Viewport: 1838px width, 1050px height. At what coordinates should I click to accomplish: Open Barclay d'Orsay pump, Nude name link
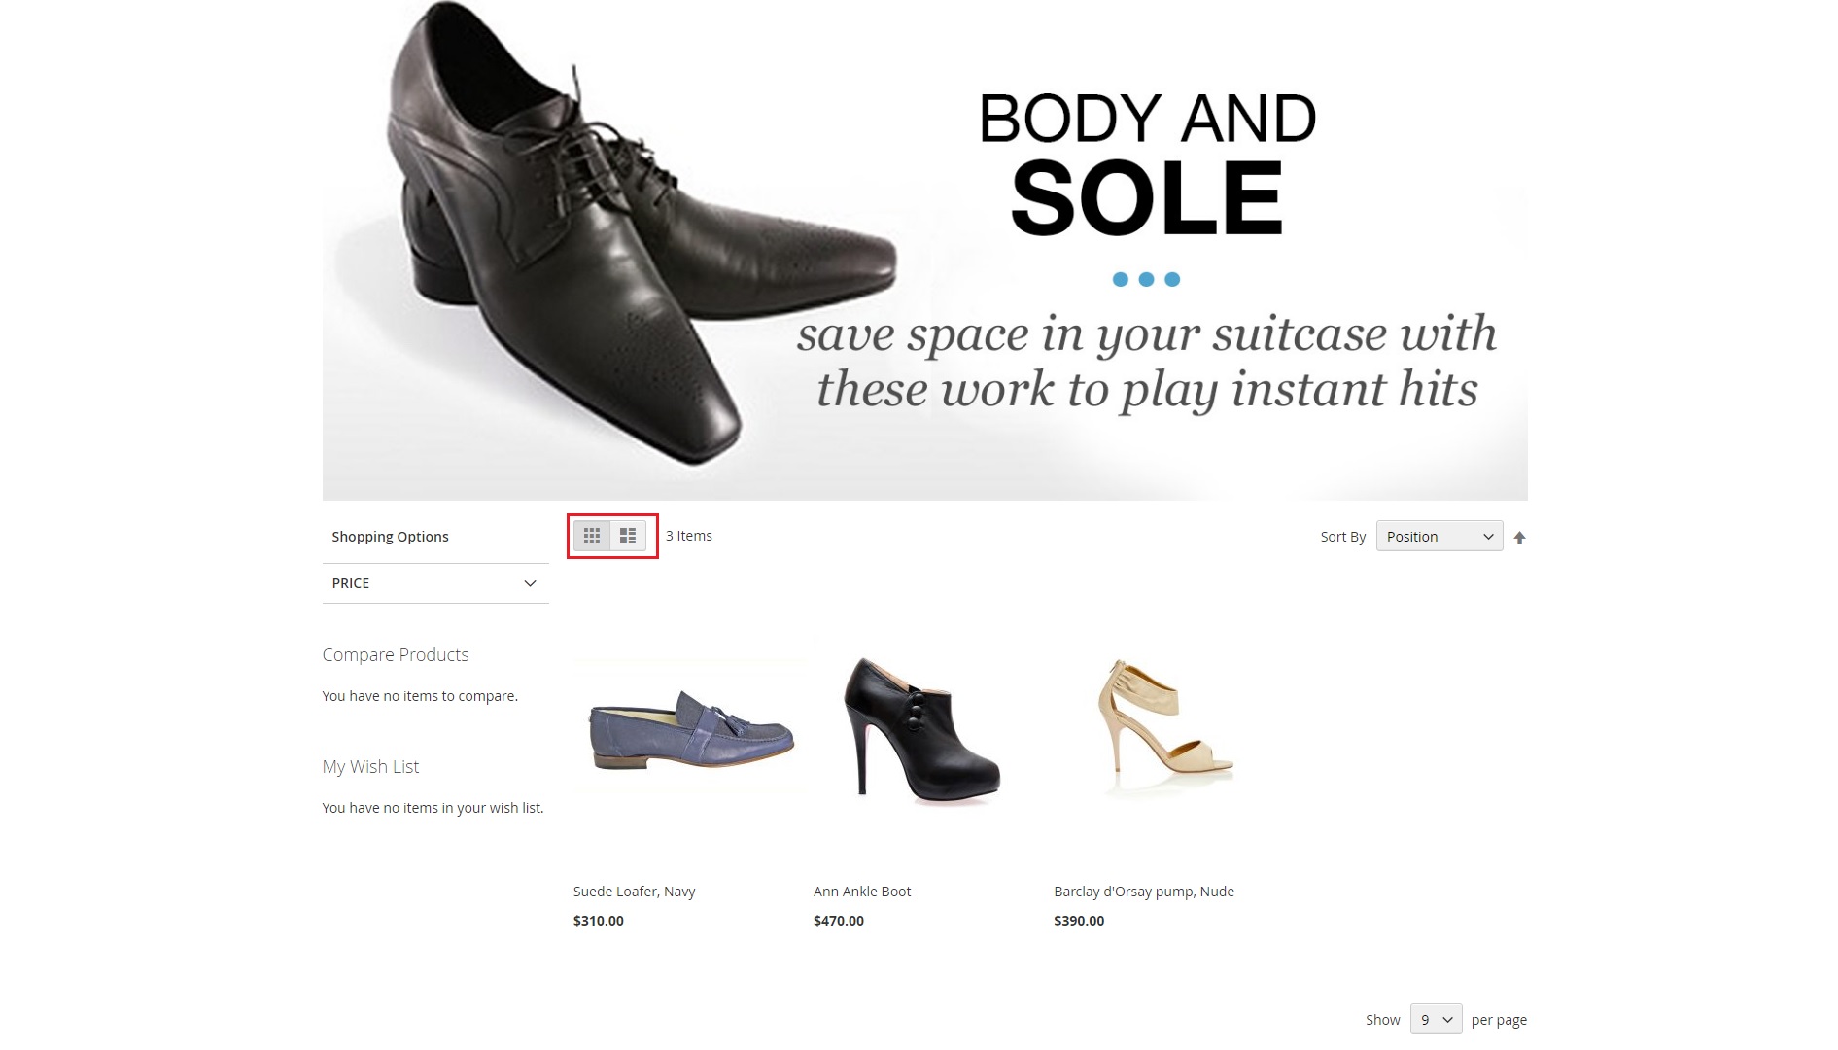pos(1144,892)
